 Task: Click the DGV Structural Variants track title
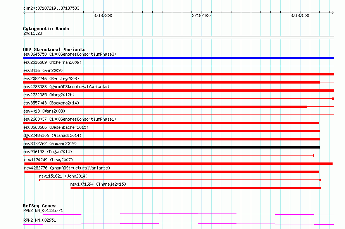coord(54,50)
